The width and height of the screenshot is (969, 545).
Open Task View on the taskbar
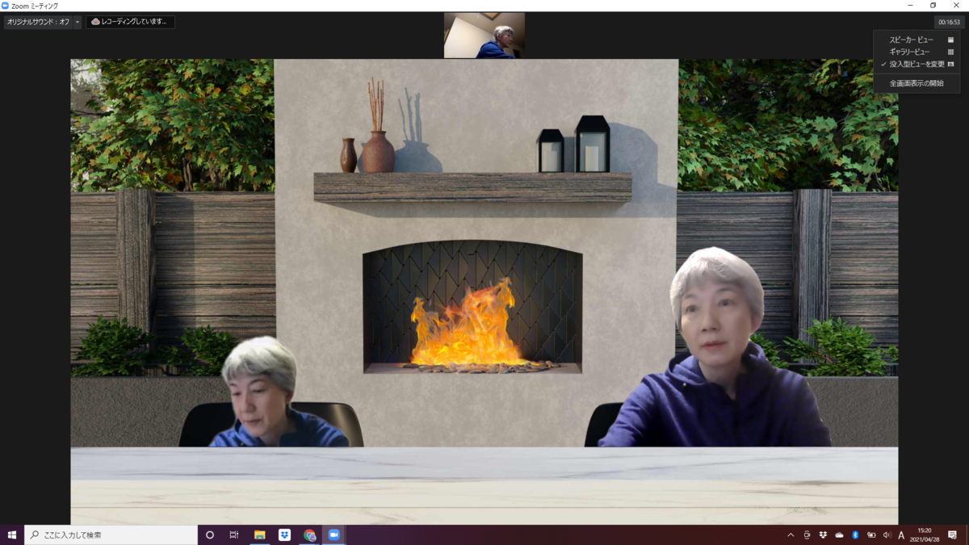(234, 535)
